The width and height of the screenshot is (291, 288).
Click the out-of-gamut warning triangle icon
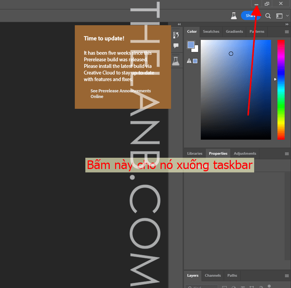pos(189,61)
